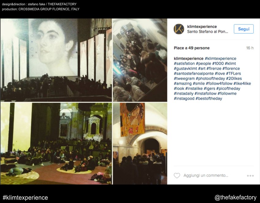Click the Segui follow button

(243, 29)
